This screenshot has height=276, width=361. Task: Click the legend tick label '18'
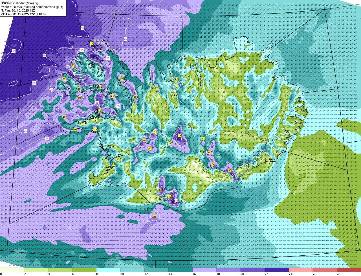click(218, 274)
